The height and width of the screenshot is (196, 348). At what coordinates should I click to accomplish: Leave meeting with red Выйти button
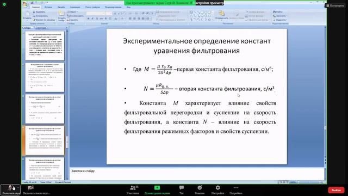coord(336,190)
